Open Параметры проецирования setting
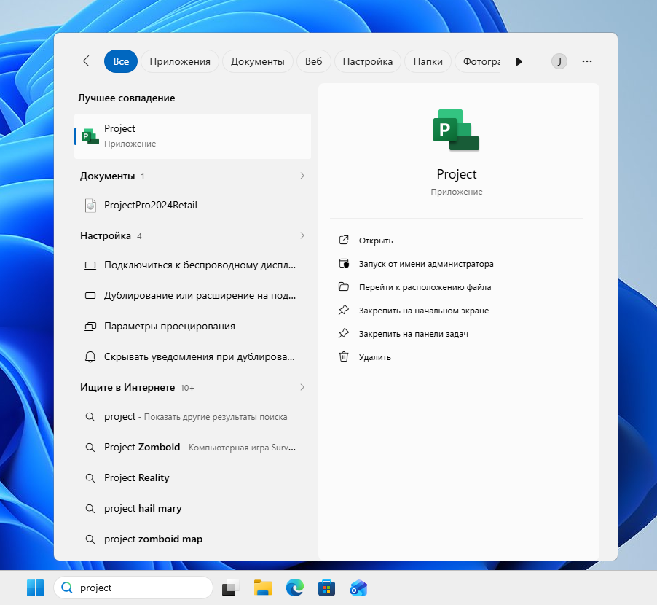The height and width of the screenshot is (605, 657). click(x=192, y=326)
